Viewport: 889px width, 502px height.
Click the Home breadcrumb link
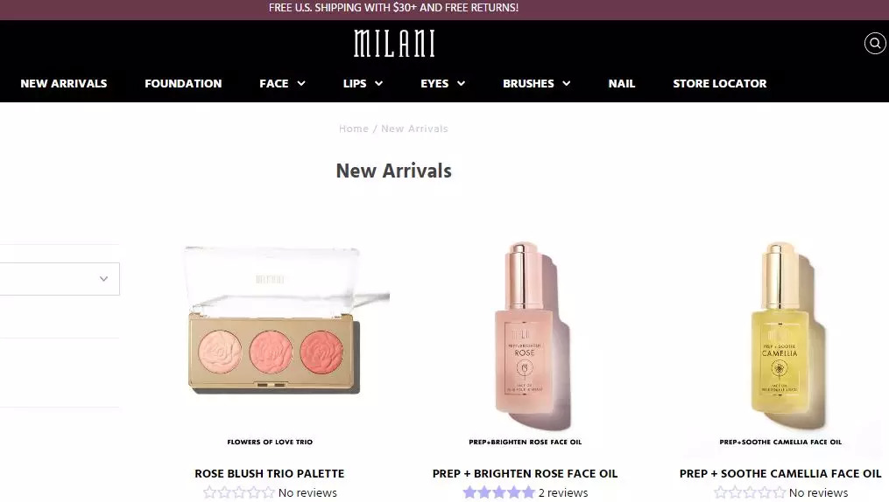pyautogui.click(x=354, y=129)
